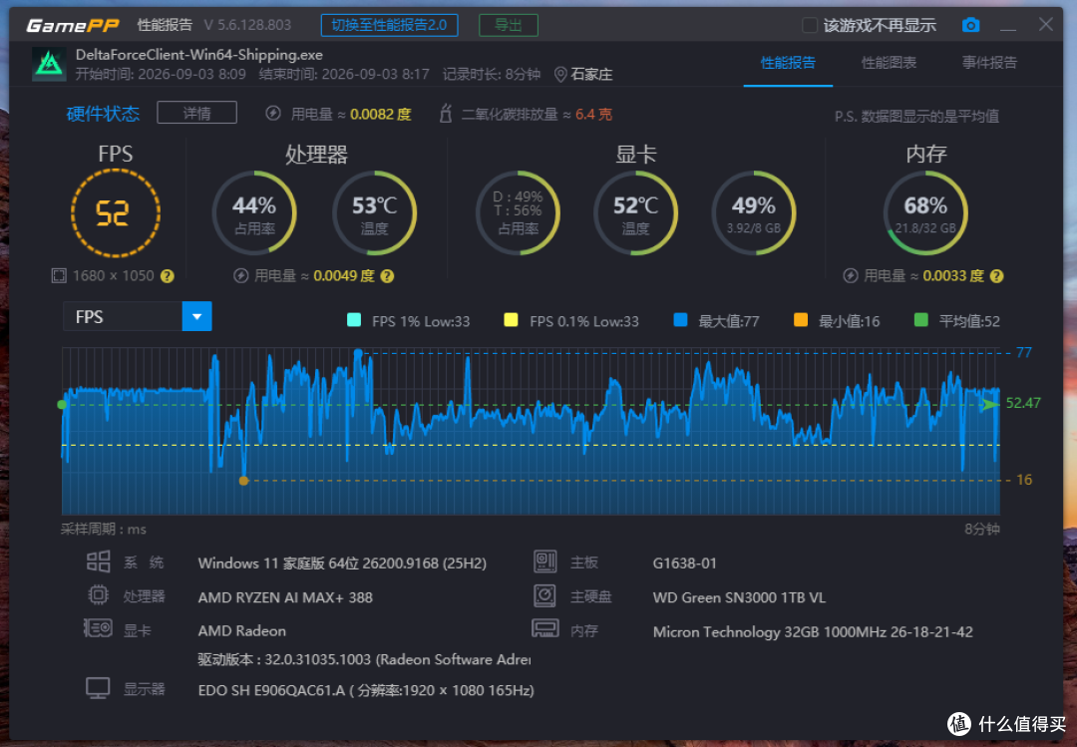Click the DeltaForceClient-Win64-Shipping.exe title

(x=199, y=54)
